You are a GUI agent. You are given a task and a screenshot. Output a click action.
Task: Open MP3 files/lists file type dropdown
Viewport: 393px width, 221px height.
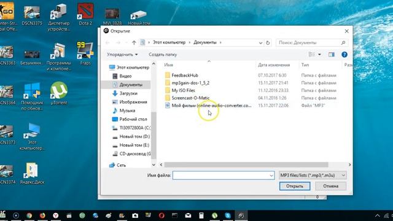[x=313, y=175]
